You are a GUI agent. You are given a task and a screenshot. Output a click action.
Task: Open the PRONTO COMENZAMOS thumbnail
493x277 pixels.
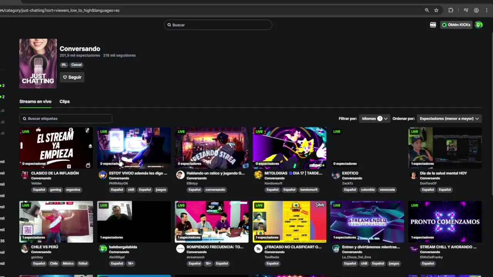tap(445, 222)
